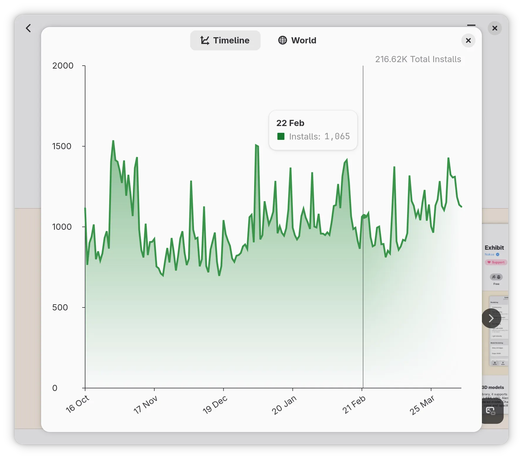This screenshot has height=459, width=523.
Task: Switch to the Timeline tab
Action: click(225, 40)
